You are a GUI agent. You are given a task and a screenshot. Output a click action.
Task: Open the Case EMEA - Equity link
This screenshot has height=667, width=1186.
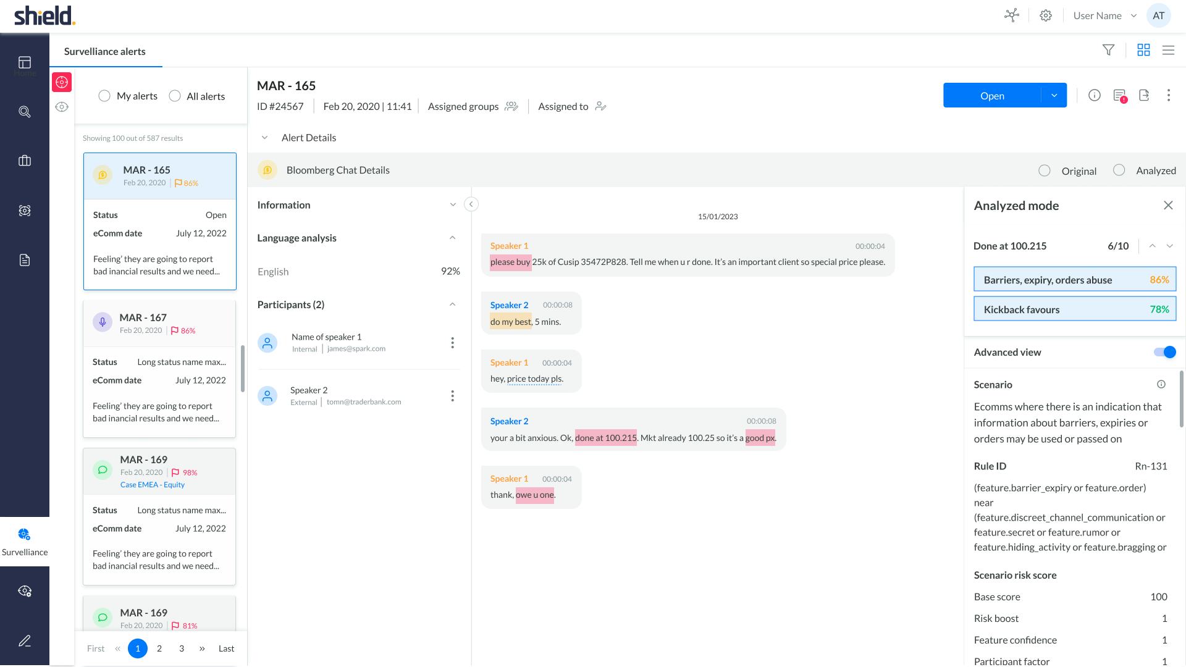(x=152, y=485)
